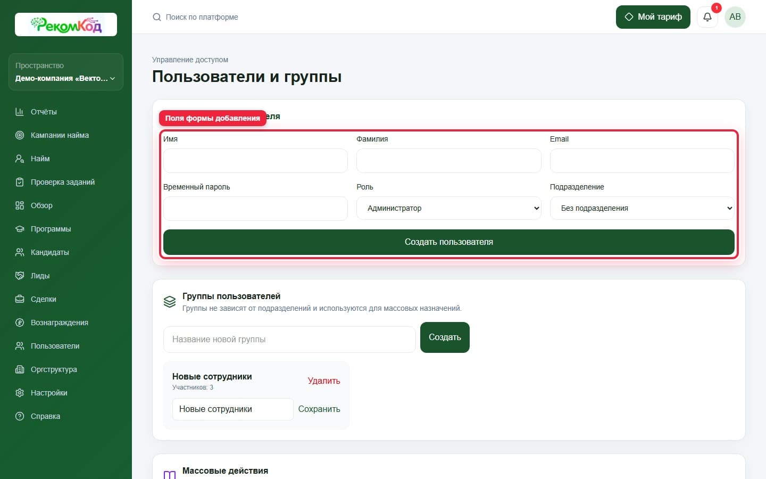Click the Массовые действия heading
Image resolution: width=766 pixels, height=479 pixels.
point(225,470)
